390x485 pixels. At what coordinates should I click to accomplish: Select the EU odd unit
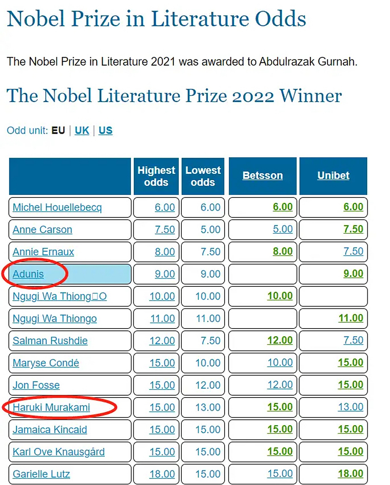tap(58, 130)
